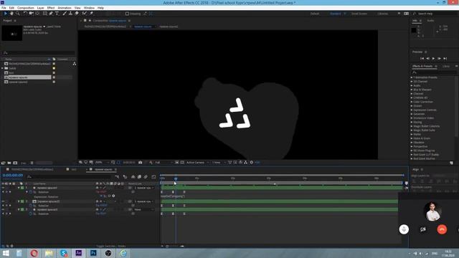Toggle Rotation stopwatch of layer 1
Image resolution: width=459 pixels, height=258 pixels.
[31, 192]
